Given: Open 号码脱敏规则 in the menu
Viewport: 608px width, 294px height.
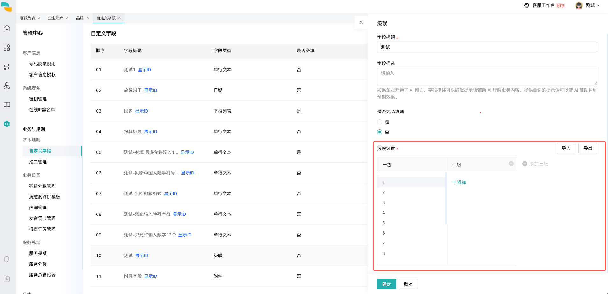Looking at the screenshot, I should [42, 64].
